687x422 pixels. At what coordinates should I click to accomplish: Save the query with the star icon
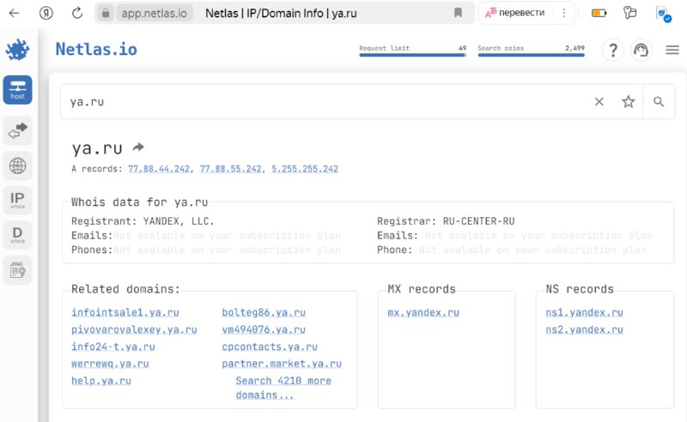629,101
